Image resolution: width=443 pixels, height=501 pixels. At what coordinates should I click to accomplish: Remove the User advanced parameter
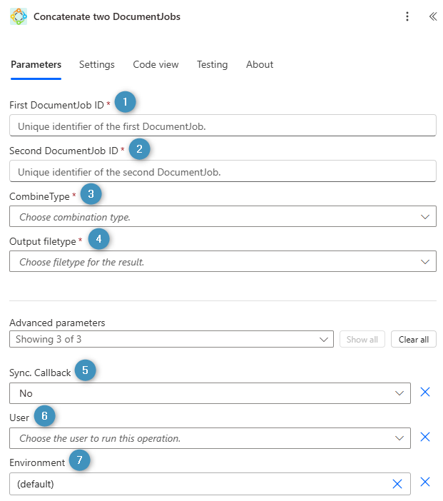click(425, 437)
